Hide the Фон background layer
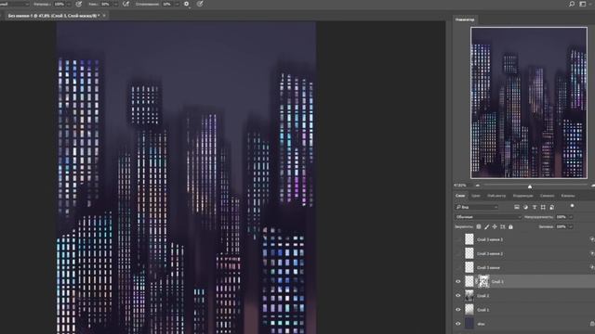 pyautogui.click(x=458, y=324)
